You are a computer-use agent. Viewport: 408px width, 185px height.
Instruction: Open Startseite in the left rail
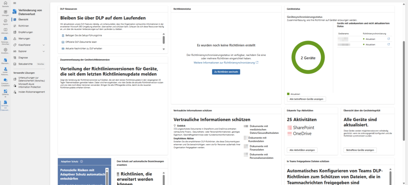[5, 4]
